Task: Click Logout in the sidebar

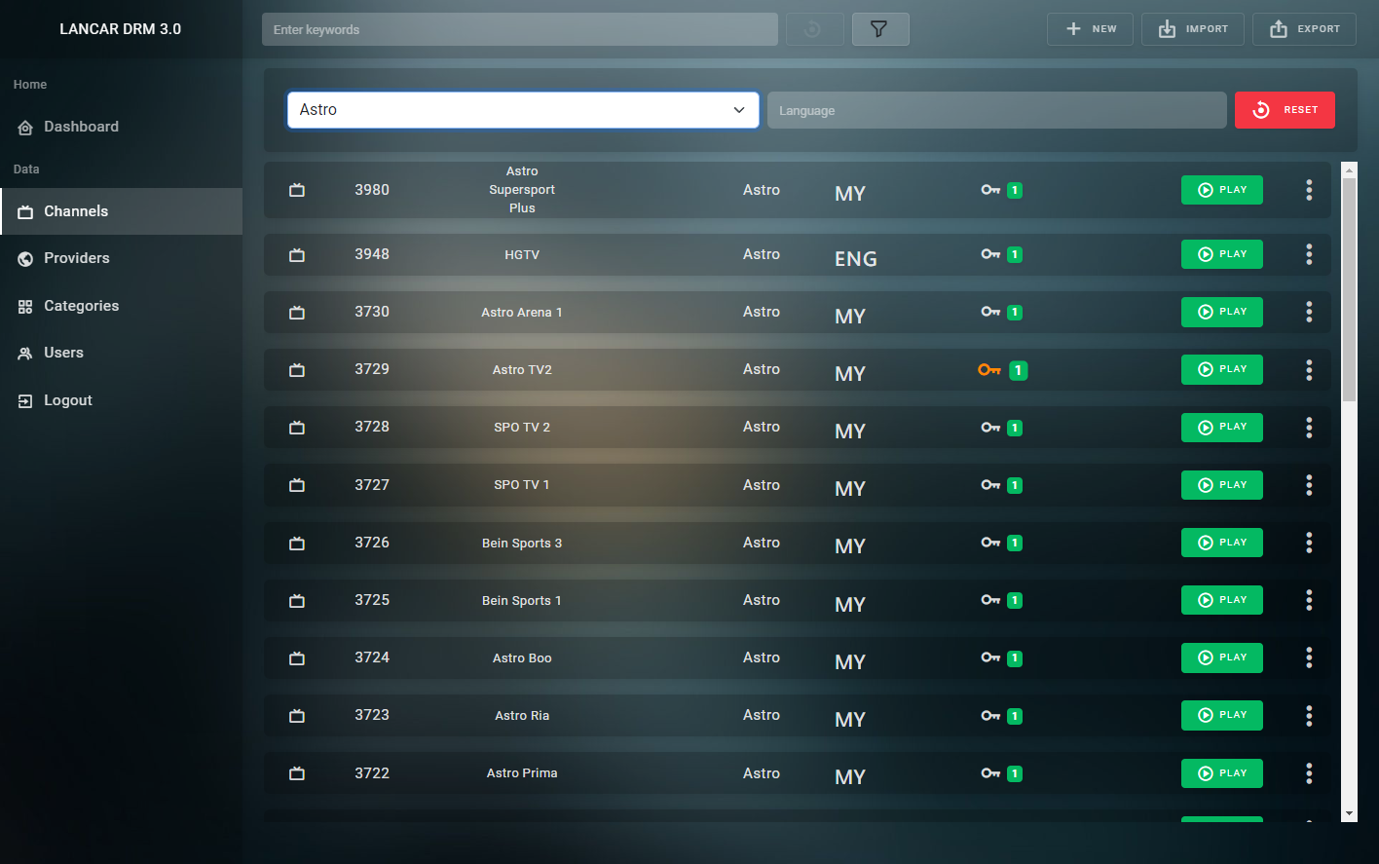Action: point(121,400)
